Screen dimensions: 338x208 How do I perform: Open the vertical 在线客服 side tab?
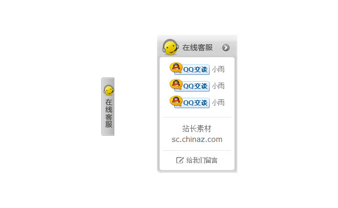point(108,107)
